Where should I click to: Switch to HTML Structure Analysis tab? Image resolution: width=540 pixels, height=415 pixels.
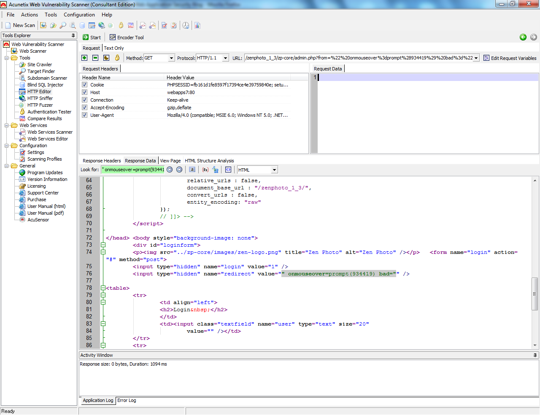tap(209, 161)
